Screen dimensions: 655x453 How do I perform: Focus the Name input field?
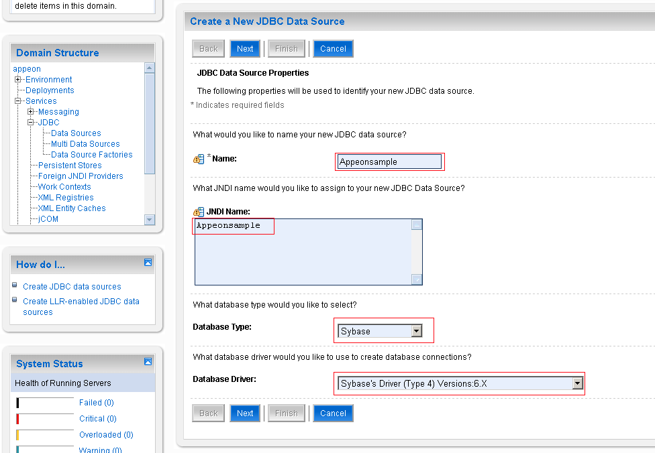(389, 162)
